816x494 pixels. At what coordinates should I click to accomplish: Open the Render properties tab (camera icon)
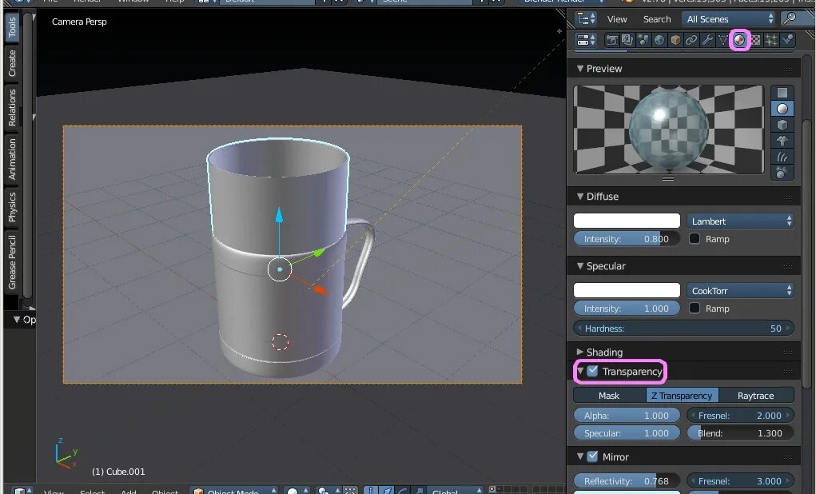coord(612,40)
